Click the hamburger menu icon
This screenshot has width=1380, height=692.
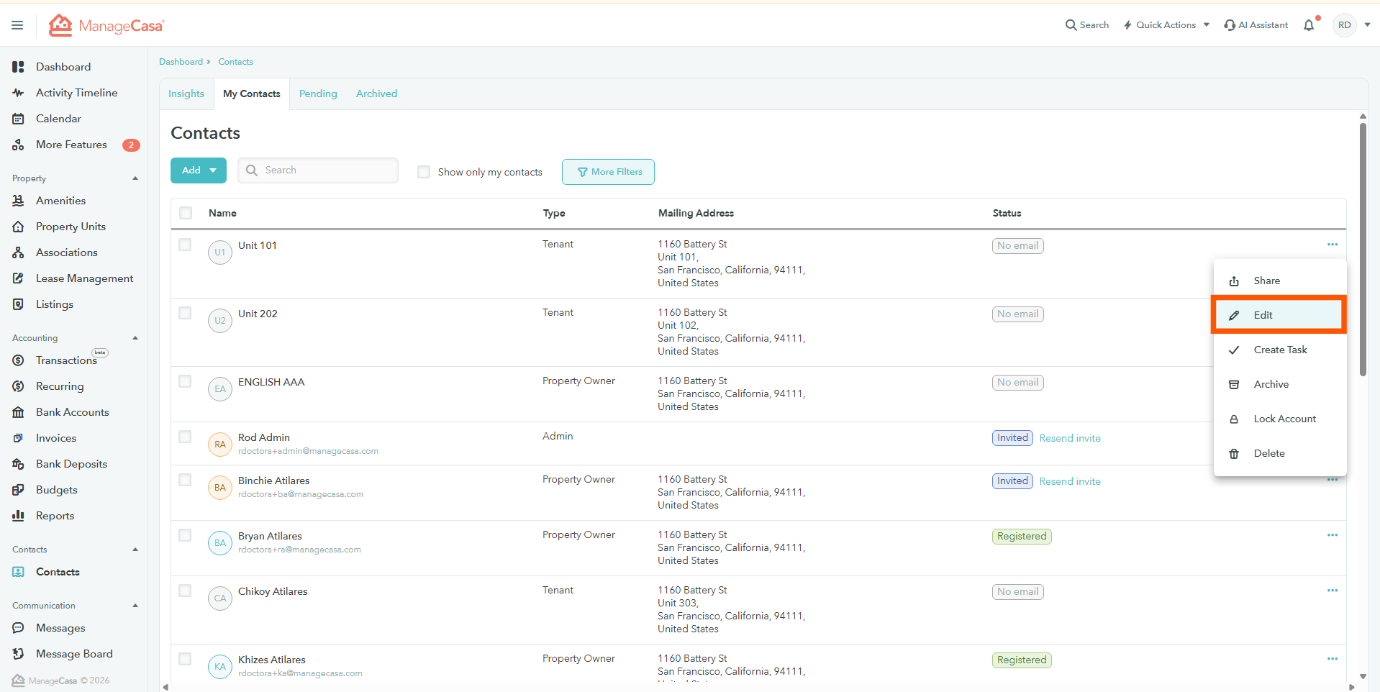tap(17, 25)
